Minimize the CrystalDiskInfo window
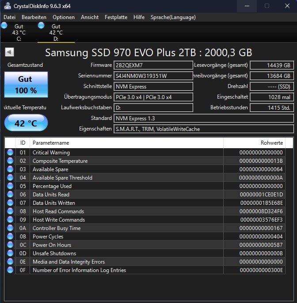The width and height of the screenshot is (297, 303). (247, 6)
